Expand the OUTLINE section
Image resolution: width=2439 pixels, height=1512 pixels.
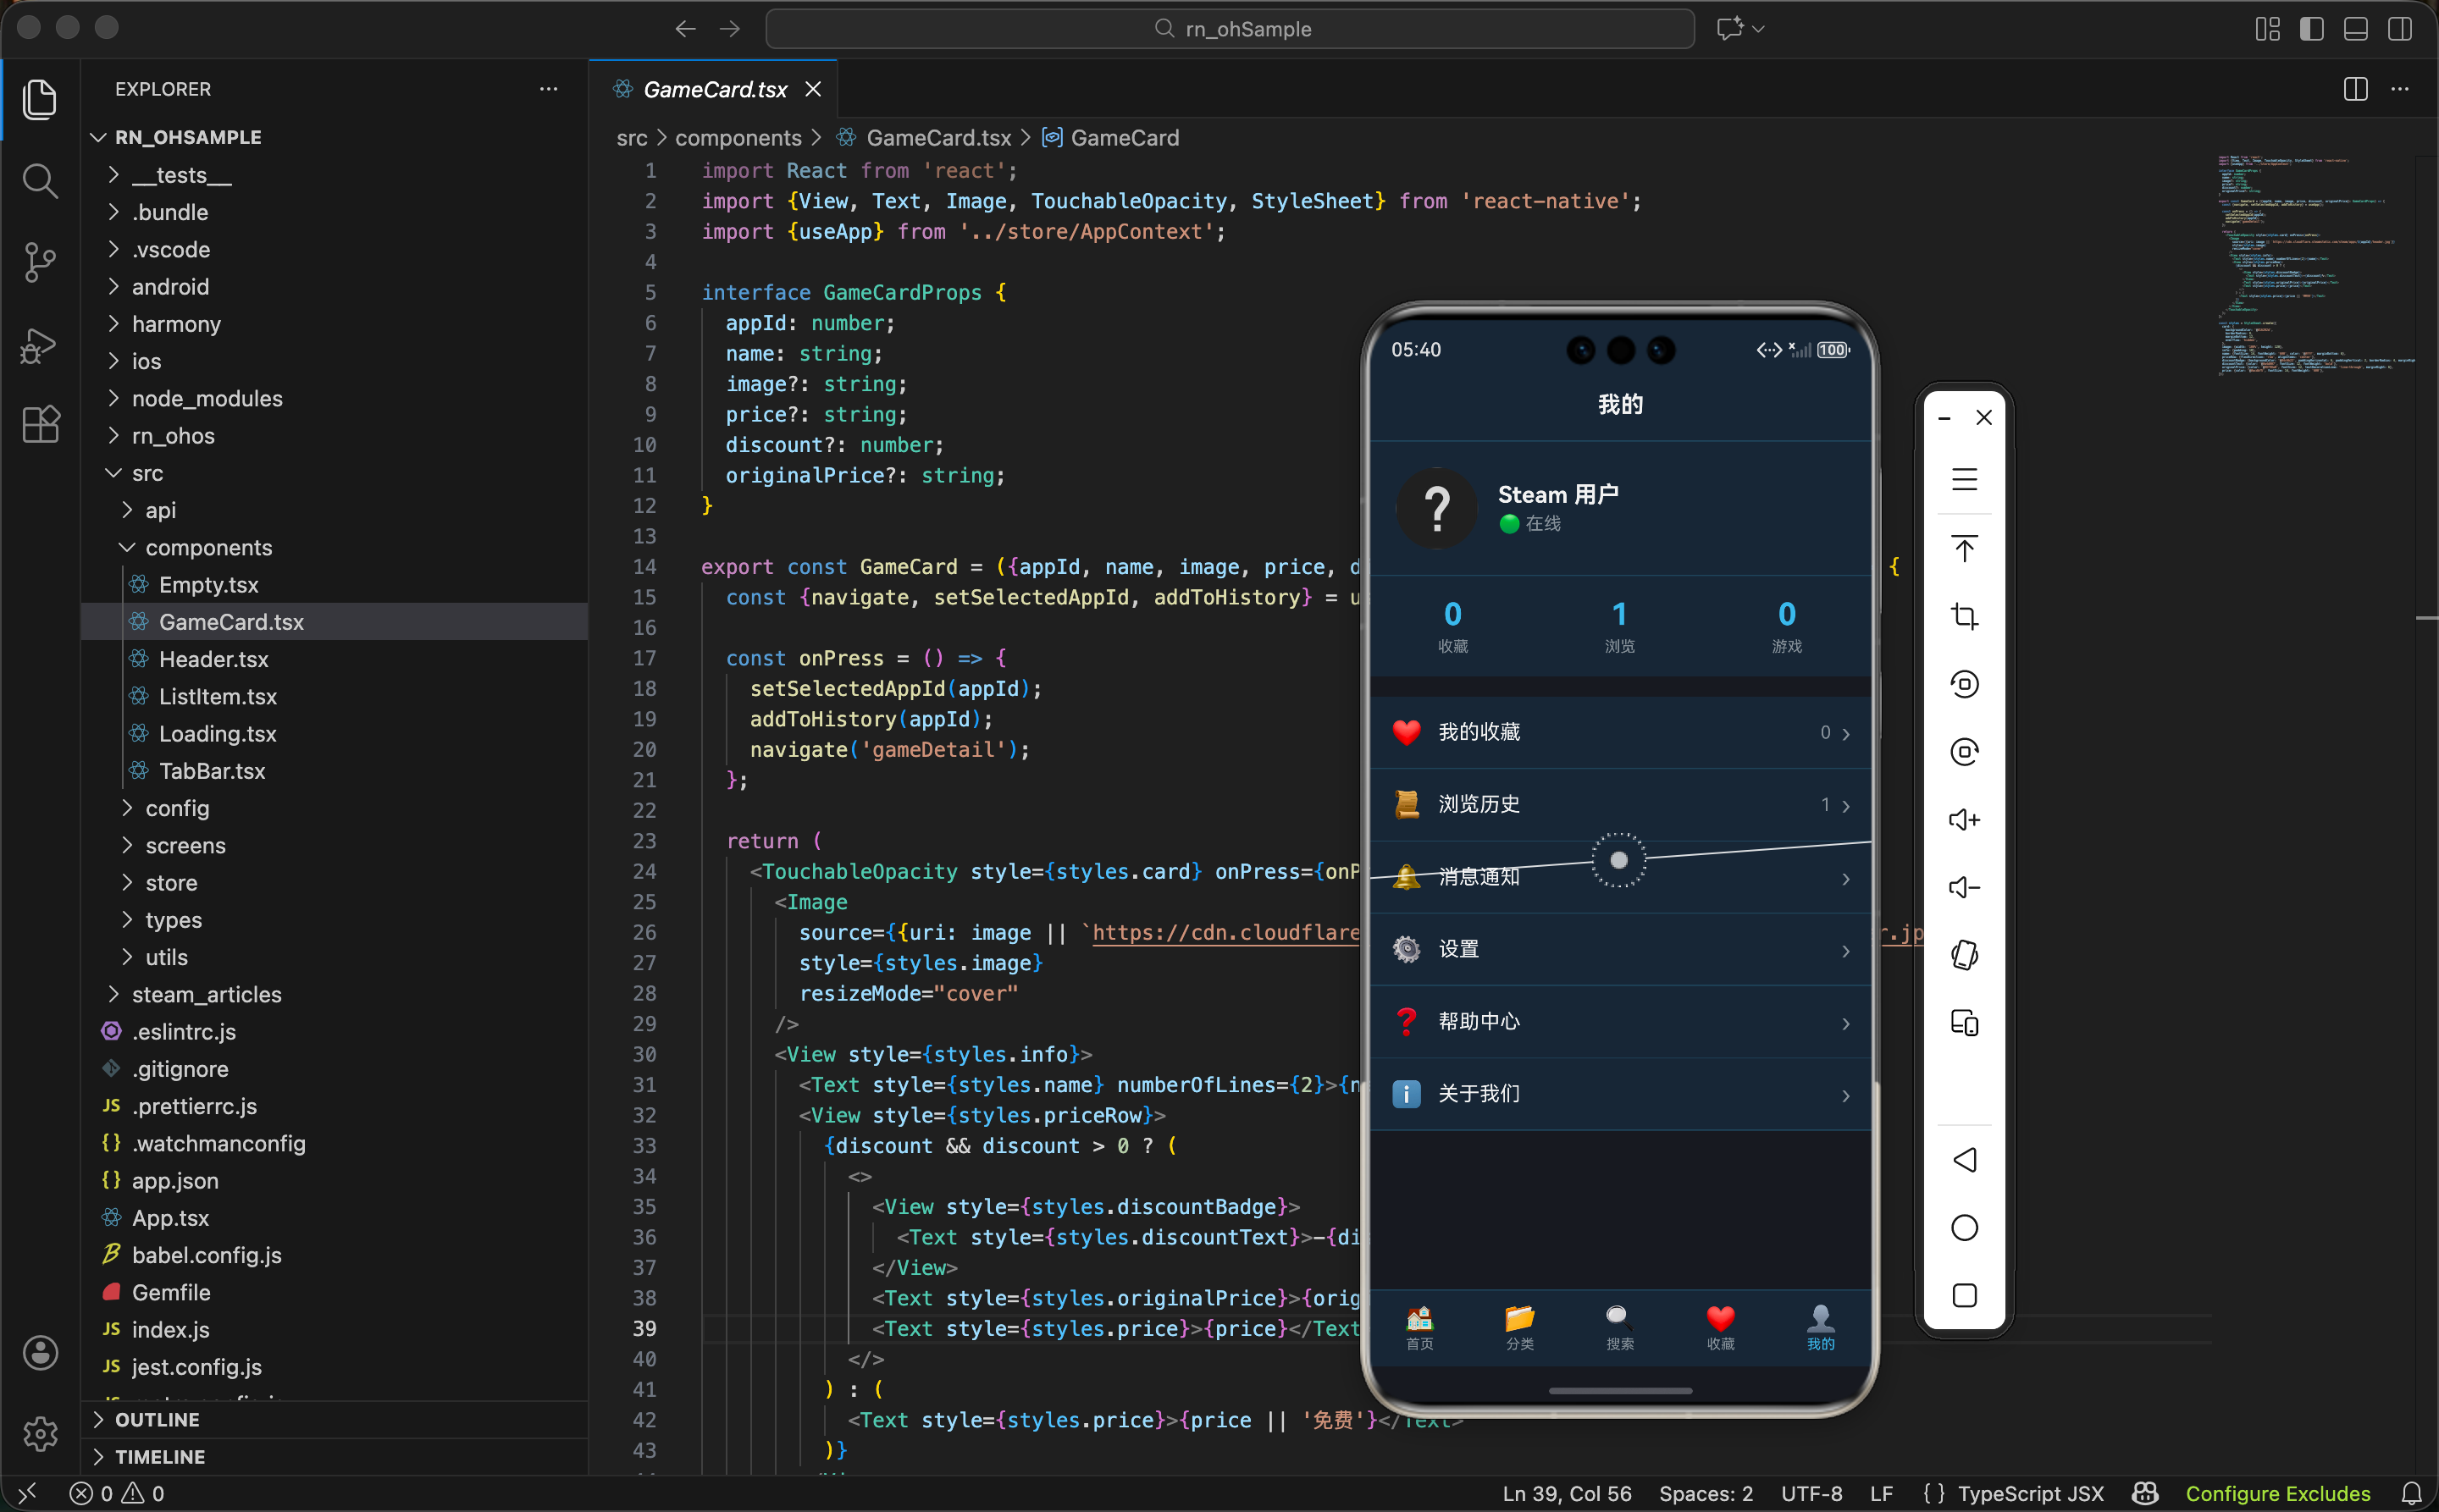[157, 1419]
